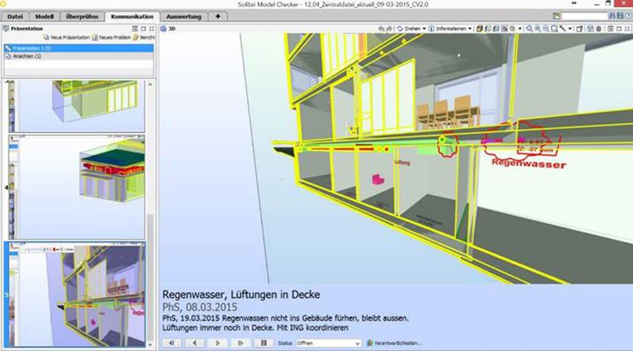Click Neues Problem button
Image resolution: width=633 pixels, height=351 pixels.
(x=111, y=37)
